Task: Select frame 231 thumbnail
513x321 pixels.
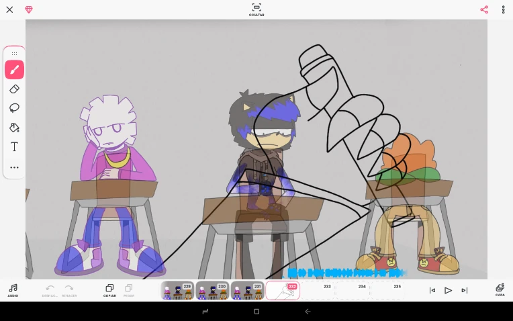Action: [248, 291]
